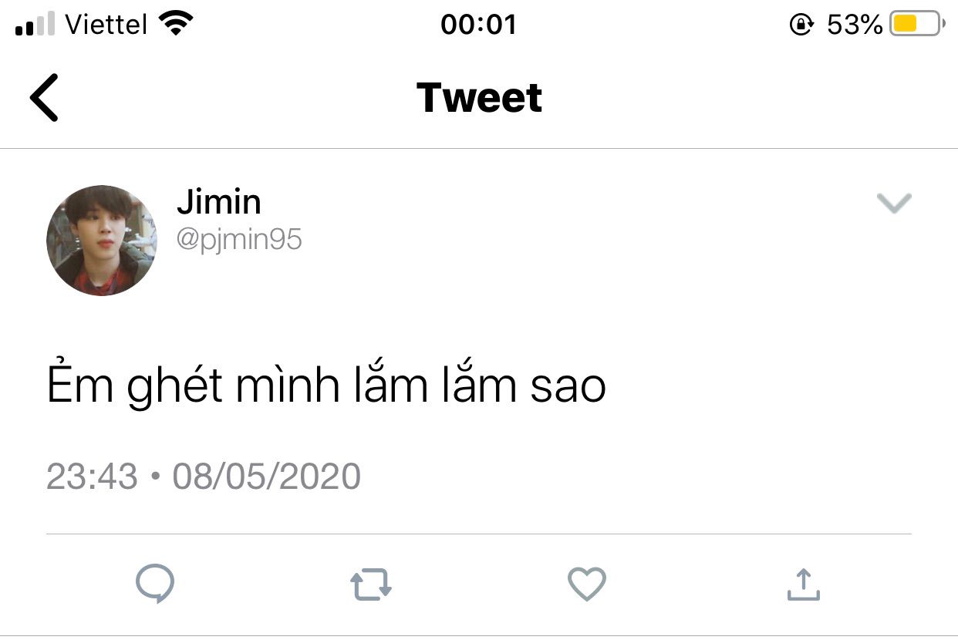
Task: Tap the Tweet header title
Action: [x=479, y=98]
